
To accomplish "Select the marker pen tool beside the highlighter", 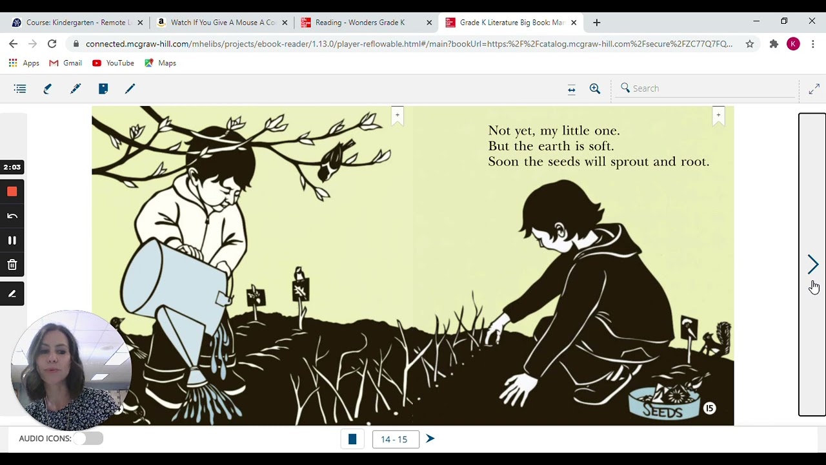I will click(x=76, y=88).
